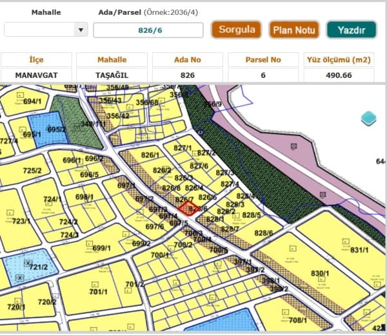Click parcel label 698/1
Viewport: 387px width, 335px height.
(84, 197)
